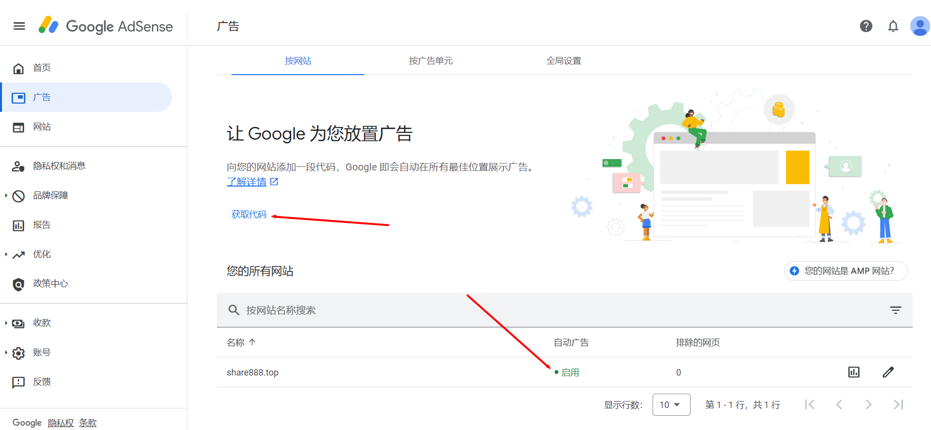931x430 pixels.
Task: Expand the 账号 sidebar section
Action: (x=6, y=352)
